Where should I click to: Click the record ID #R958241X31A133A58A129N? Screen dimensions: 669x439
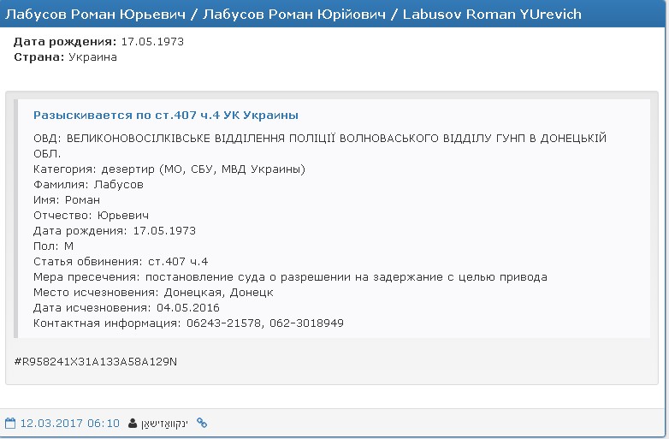[96, 361]
